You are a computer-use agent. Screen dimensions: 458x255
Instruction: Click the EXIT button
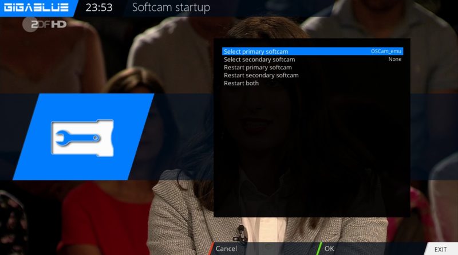point(440,249)
